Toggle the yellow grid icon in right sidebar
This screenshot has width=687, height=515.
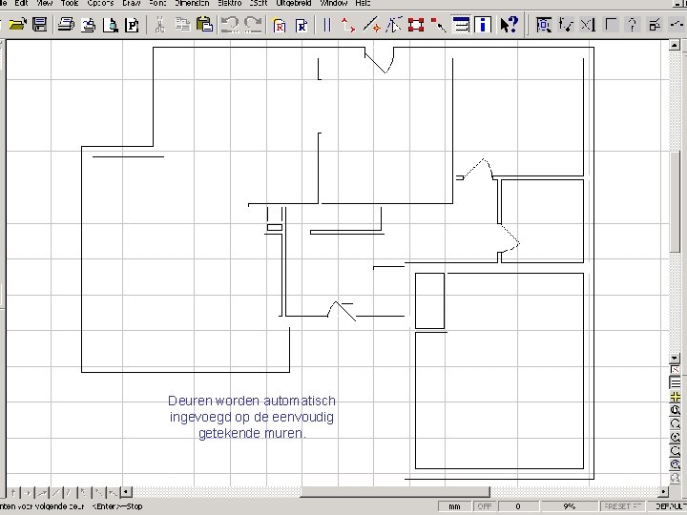point(676,397)
